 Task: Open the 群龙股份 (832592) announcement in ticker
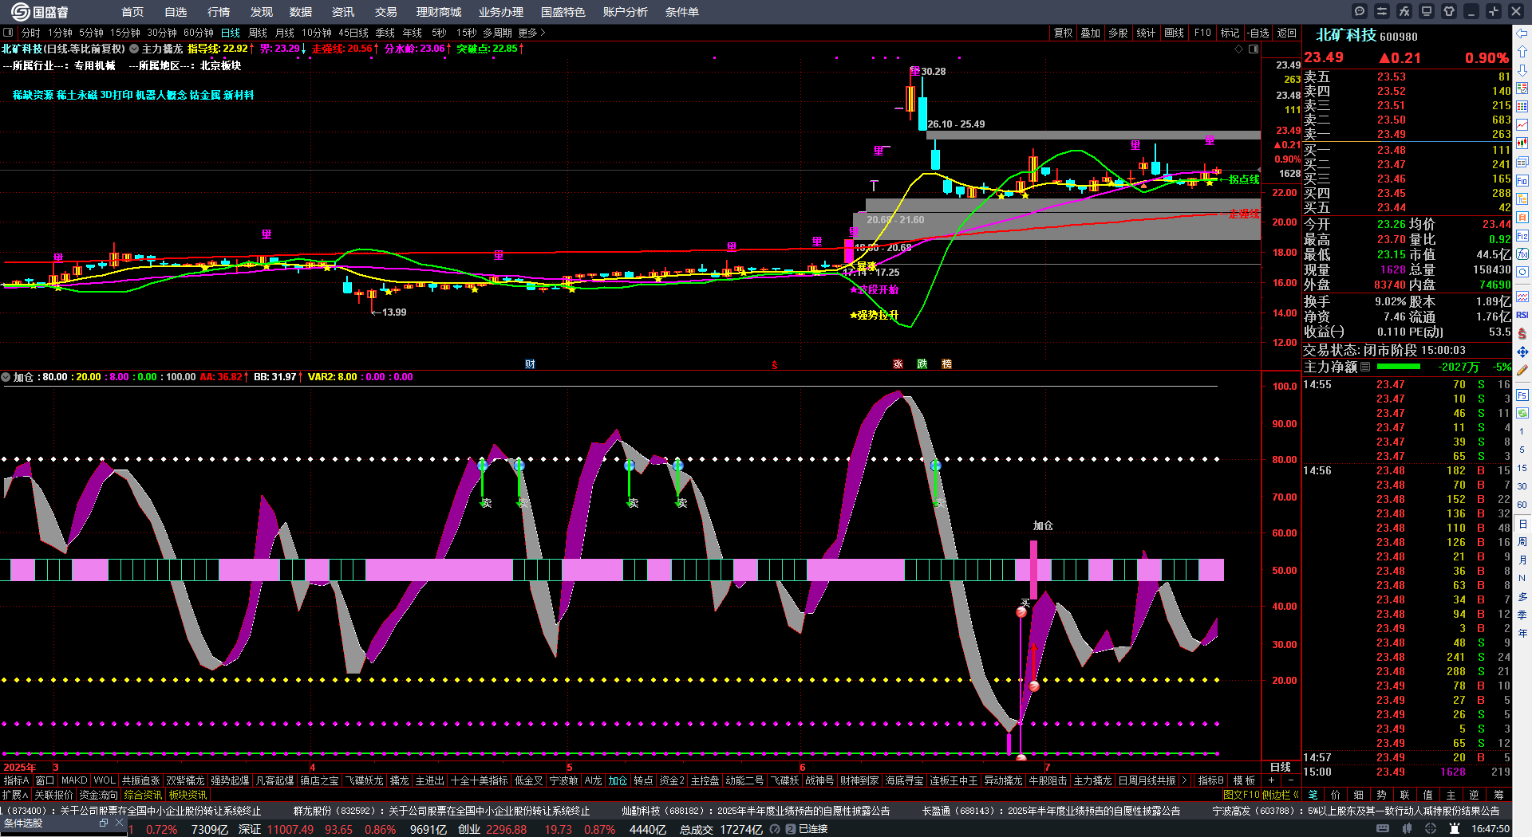pyautogui.click(x=441, y=811)
